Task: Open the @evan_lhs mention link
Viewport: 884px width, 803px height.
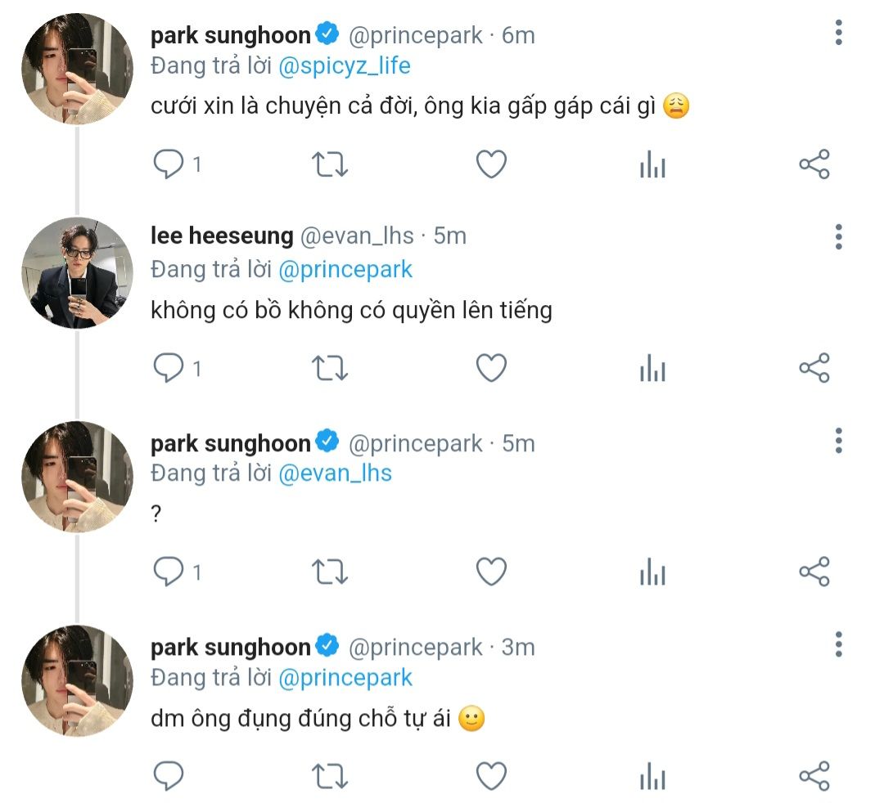Action: 336,473
